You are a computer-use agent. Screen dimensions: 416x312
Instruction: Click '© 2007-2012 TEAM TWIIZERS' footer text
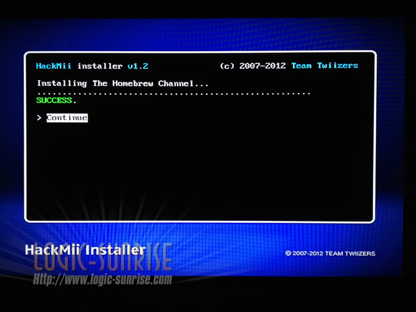click(x=331, y=253)
